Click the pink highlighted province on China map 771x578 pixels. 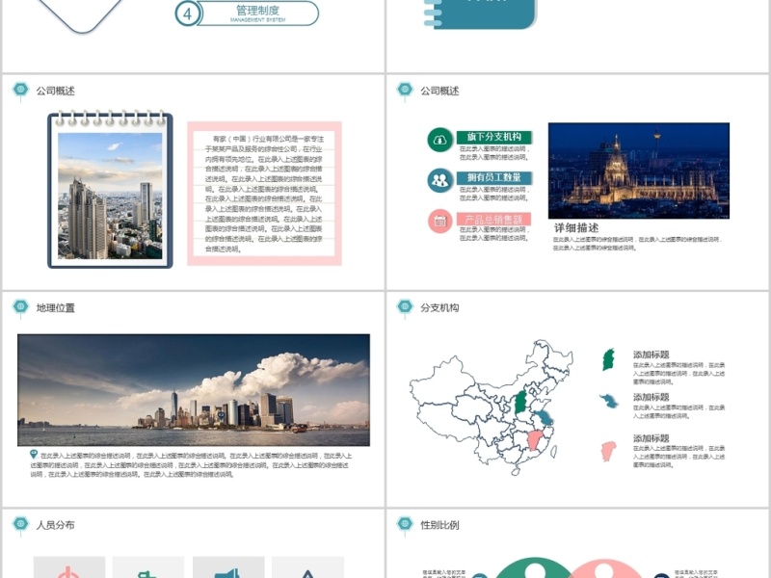pyautogui.click(x=529, y=444)
